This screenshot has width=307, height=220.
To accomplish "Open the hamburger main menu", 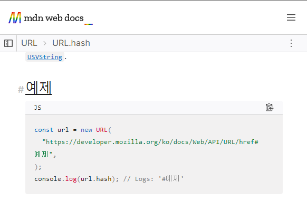I will coord(291,17).
